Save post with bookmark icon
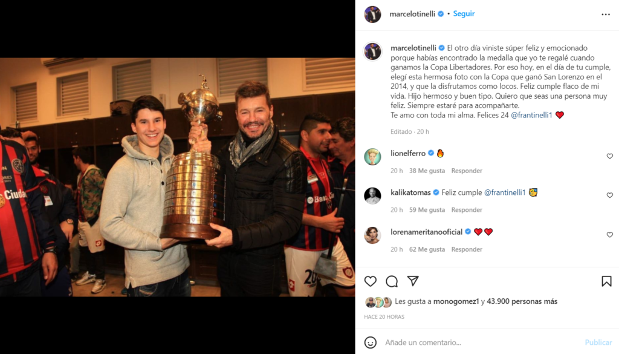619x354 pixels. click(x=606, y=281)
